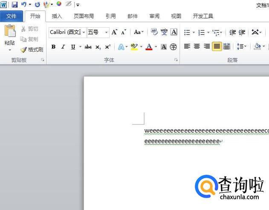269x210 pixels.
Task: Click the Format Painter (格式刷) brush
Action: pos(32,50)
